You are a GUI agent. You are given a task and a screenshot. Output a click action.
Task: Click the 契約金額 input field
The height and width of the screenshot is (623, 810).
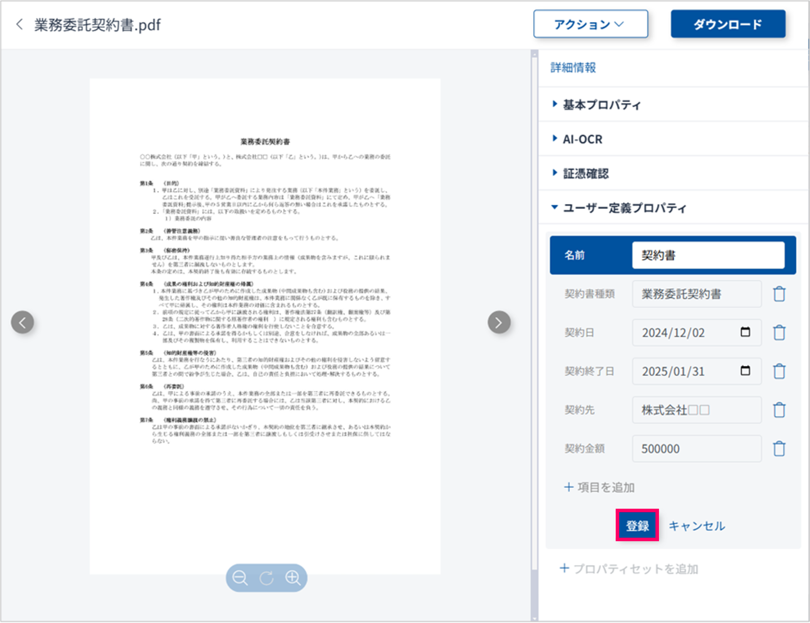click(x=696, y=448)
